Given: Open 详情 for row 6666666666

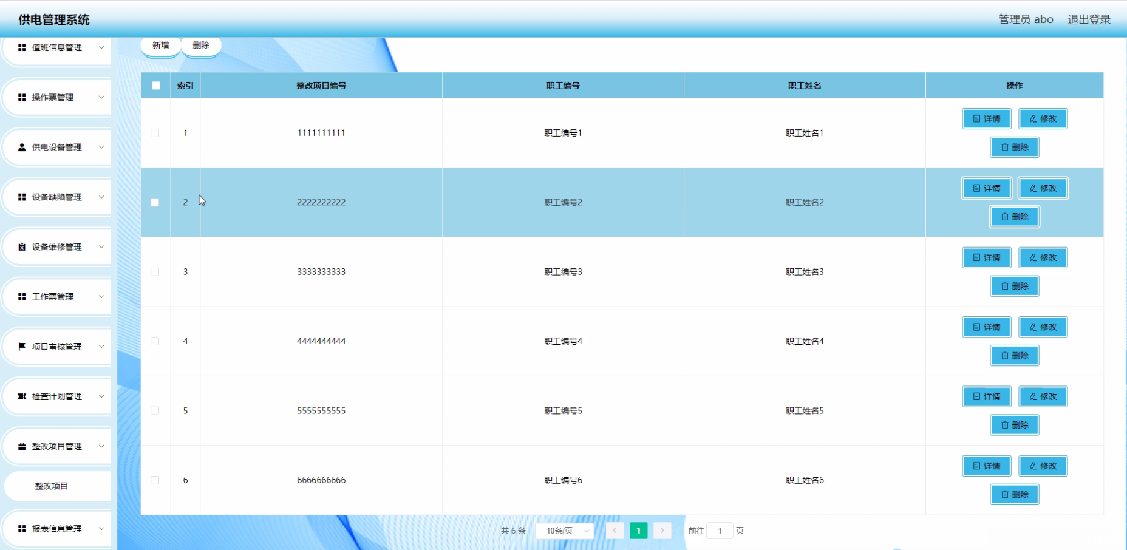Looking at the screenshot, I should (987, 466).
